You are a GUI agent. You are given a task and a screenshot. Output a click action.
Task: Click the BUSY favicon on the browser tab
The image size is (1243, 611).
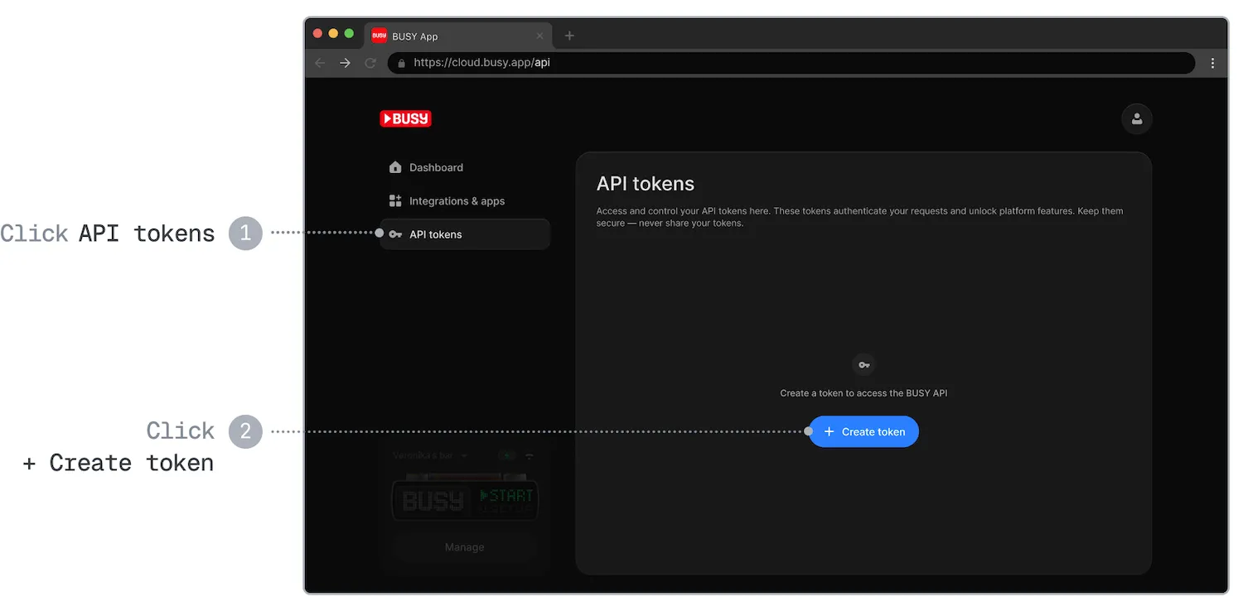point(379,36)
